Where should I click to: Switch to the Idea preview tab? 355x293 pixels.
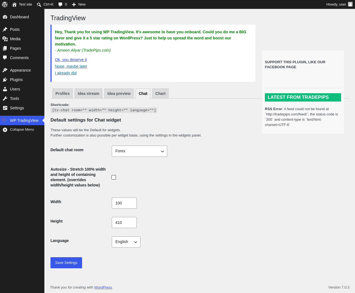click(119, 94)
